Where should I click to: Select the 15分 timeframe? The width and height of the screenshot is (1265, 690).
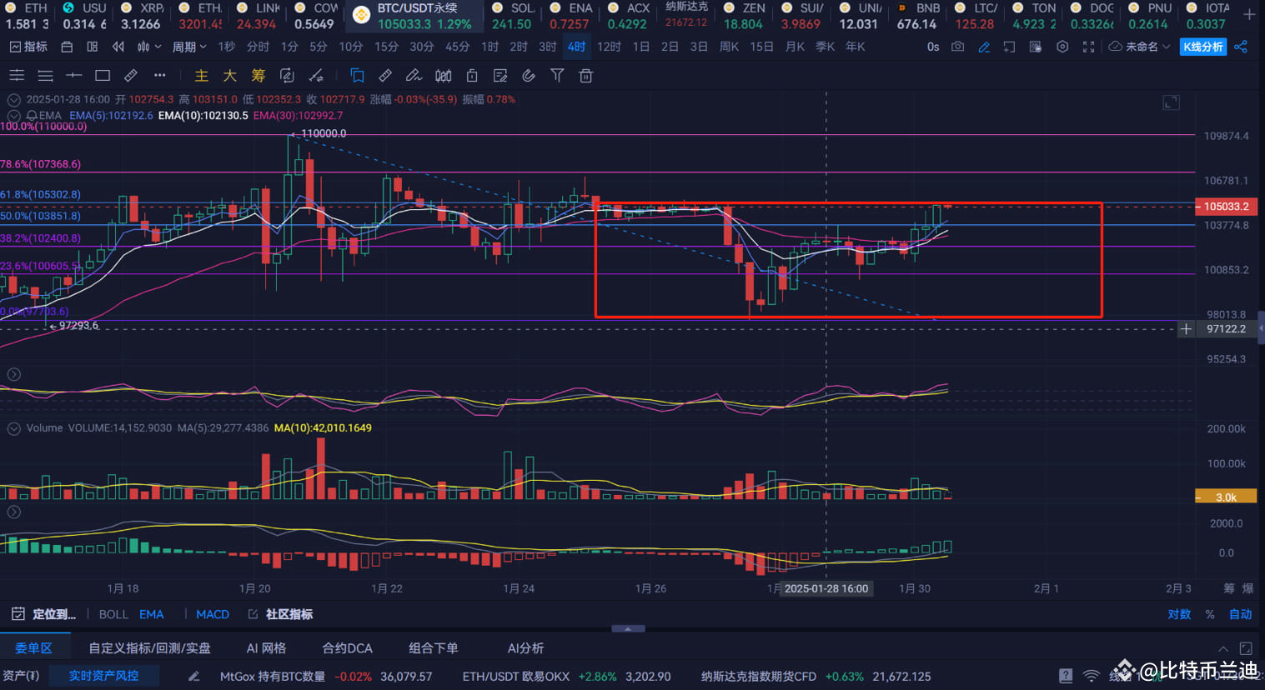(x=386, y=47)
